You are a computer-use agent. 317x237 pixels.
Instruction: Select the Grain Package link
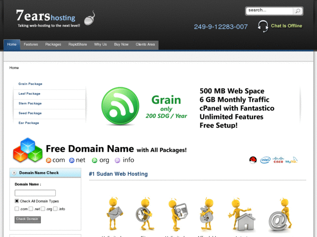click(x=31, y=84)
